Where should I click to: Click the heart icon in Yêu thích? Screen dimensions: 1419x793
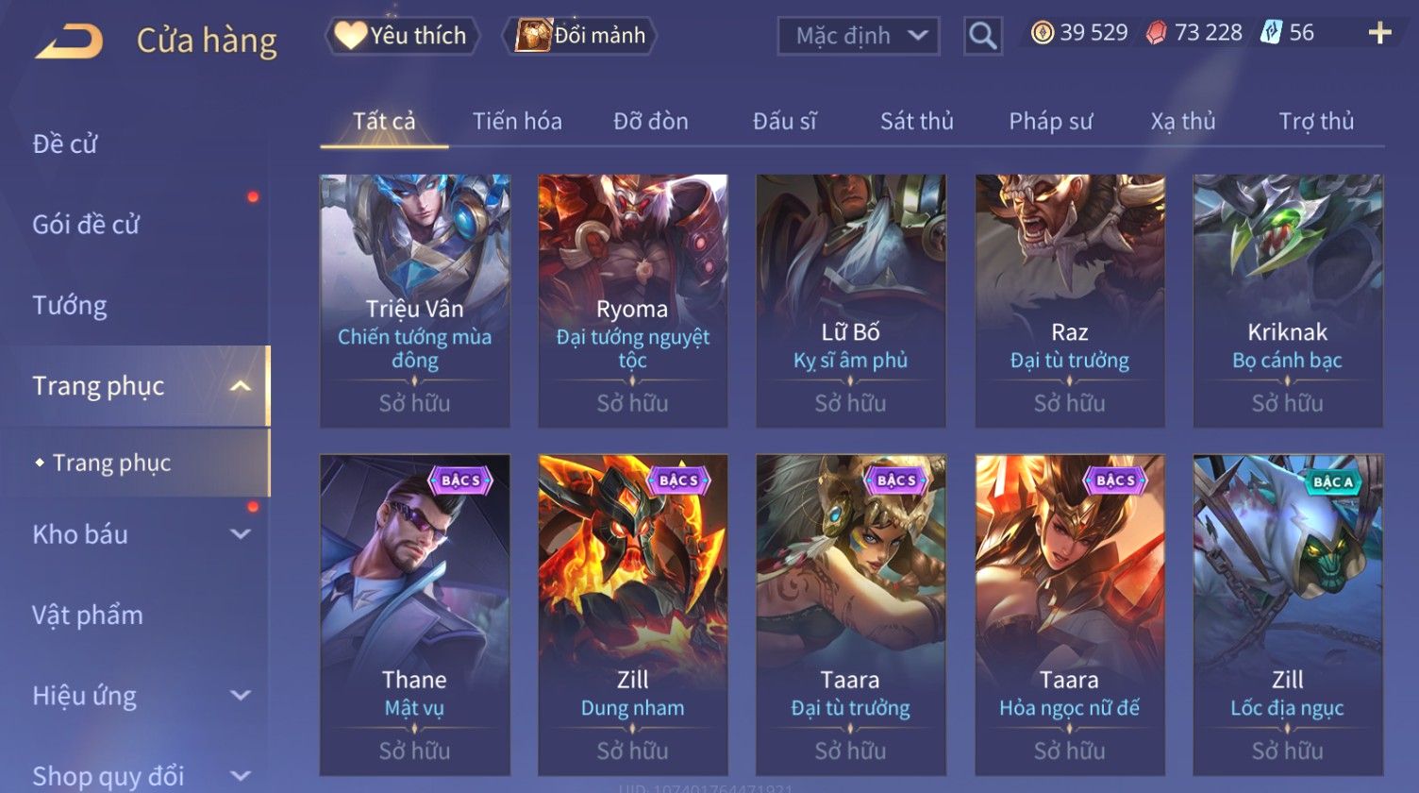click(x=350, y=36)
